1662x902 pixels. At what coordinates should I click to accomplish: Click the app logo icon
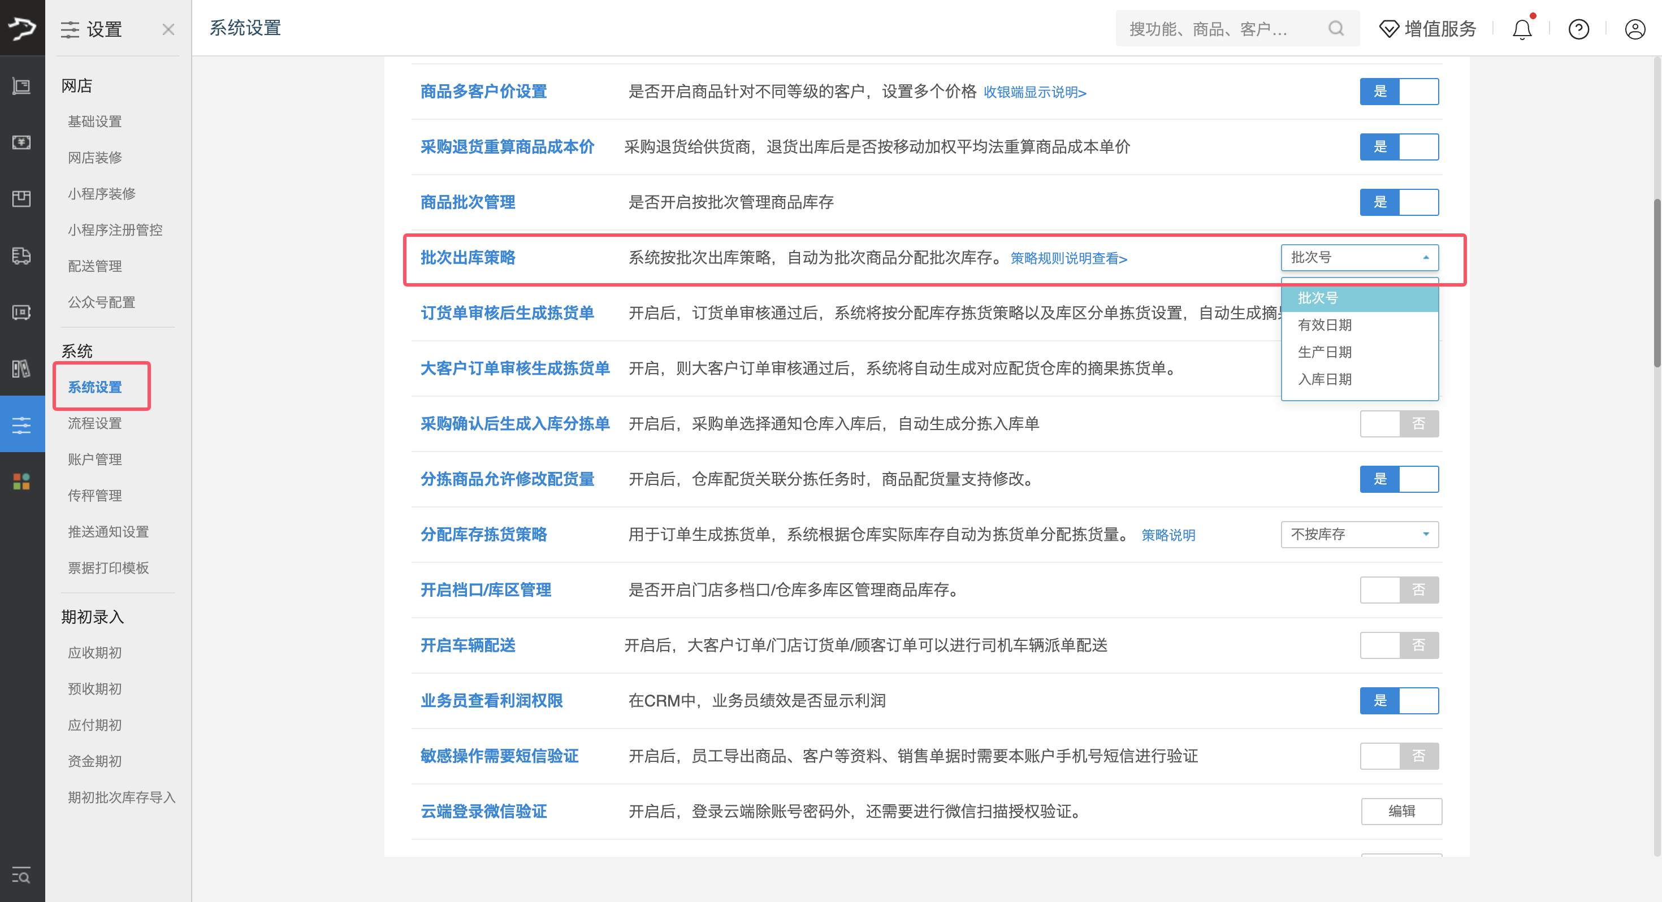point(22,28)
